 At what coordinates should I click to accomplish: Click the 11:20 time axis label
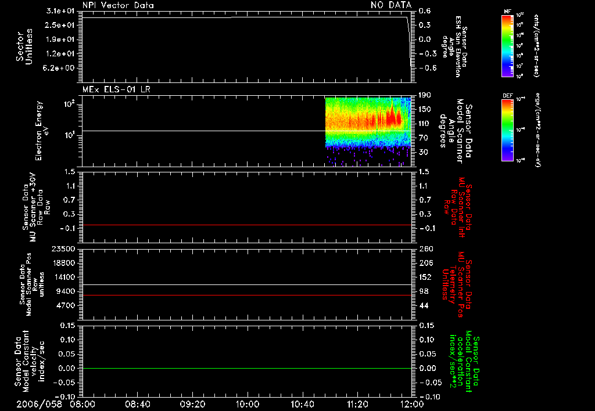357,404
